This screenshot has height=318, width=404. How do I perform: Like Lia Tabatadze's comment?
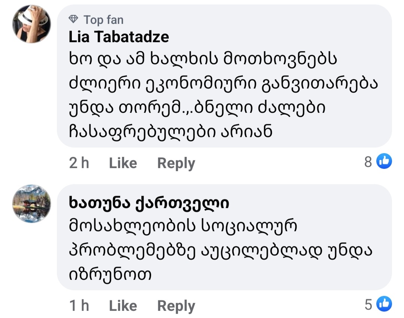(123, 163)
